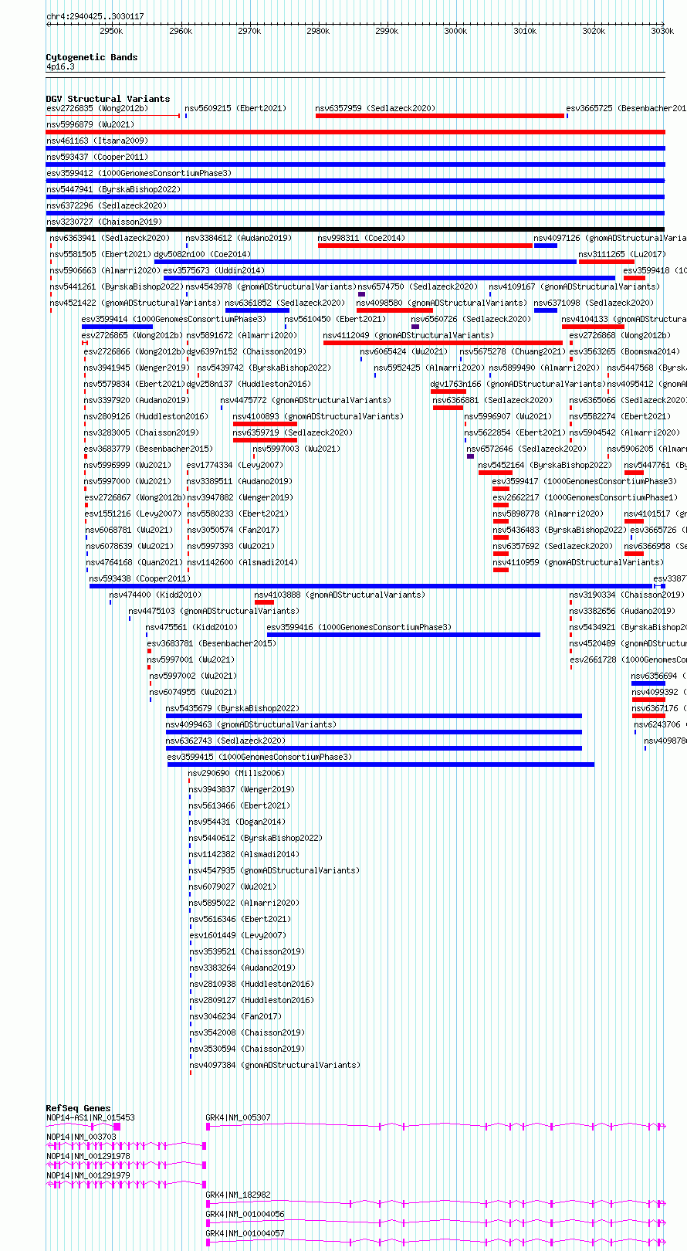The image size is (687, 1251).
Task: Open the NOP14-AS1|NR_015453 gene
Action: (x=90, y=1118)
